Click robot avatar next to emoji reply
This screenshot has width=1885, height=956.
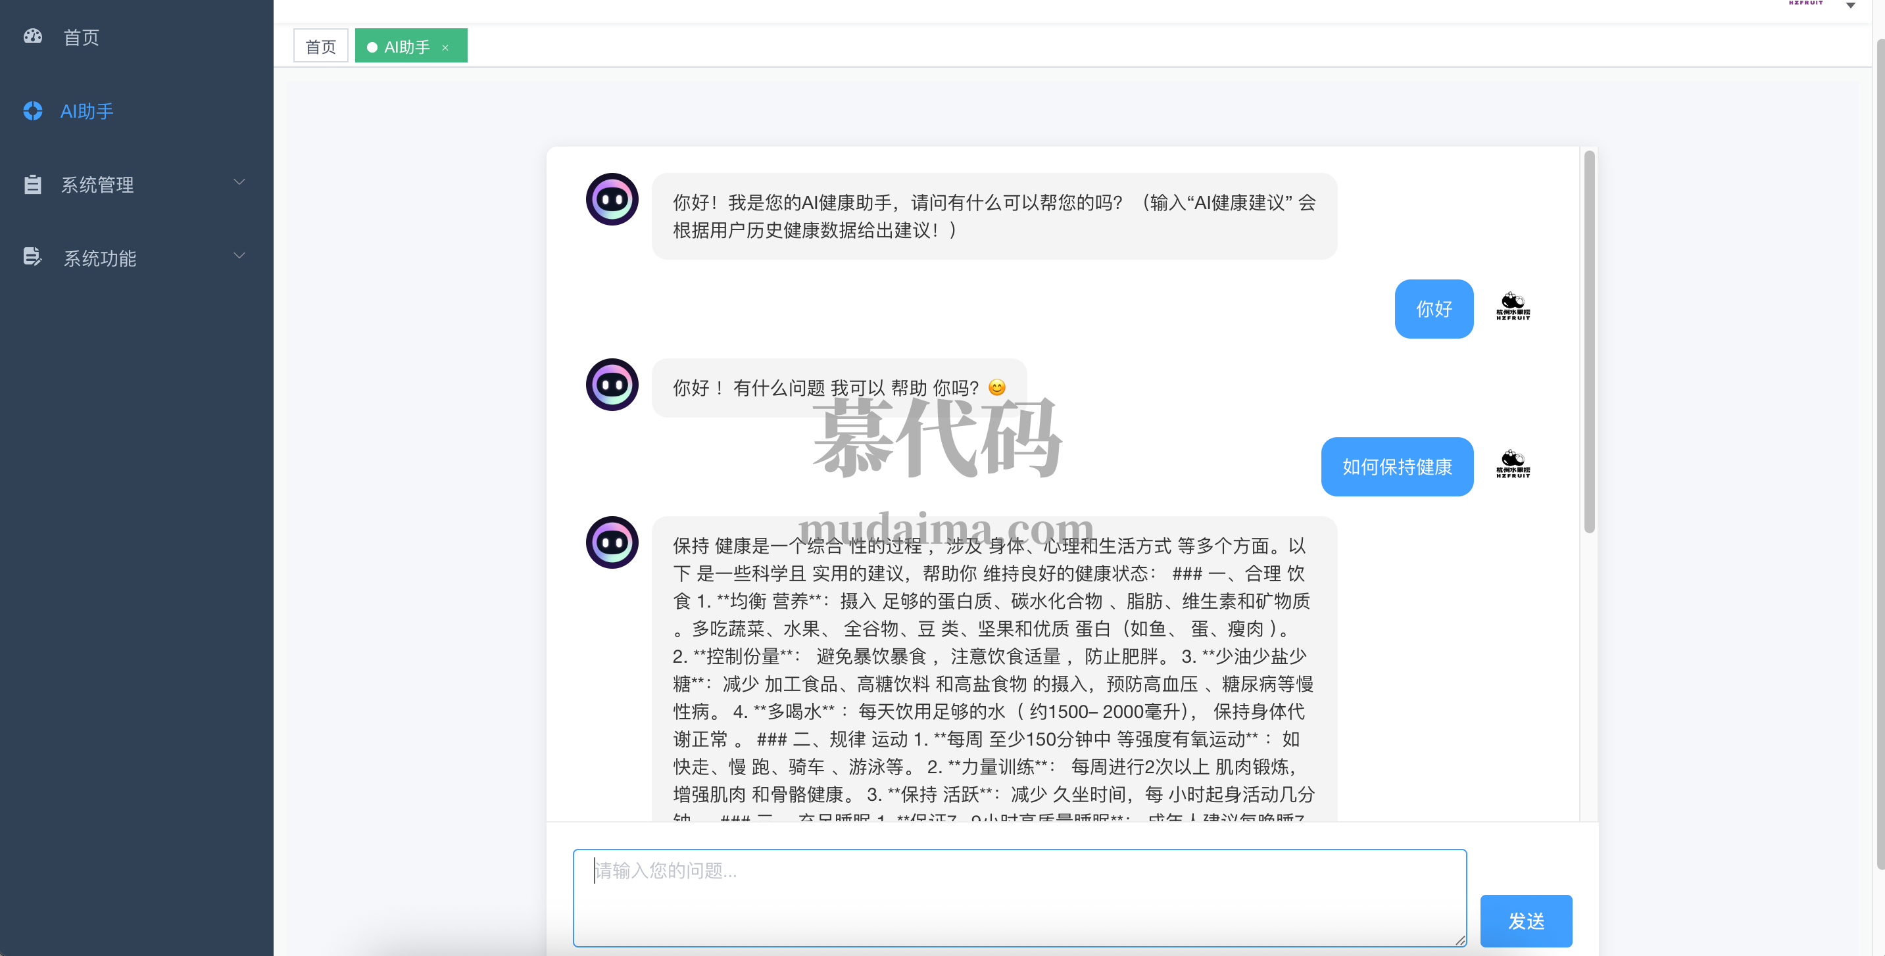click(612, 385)
